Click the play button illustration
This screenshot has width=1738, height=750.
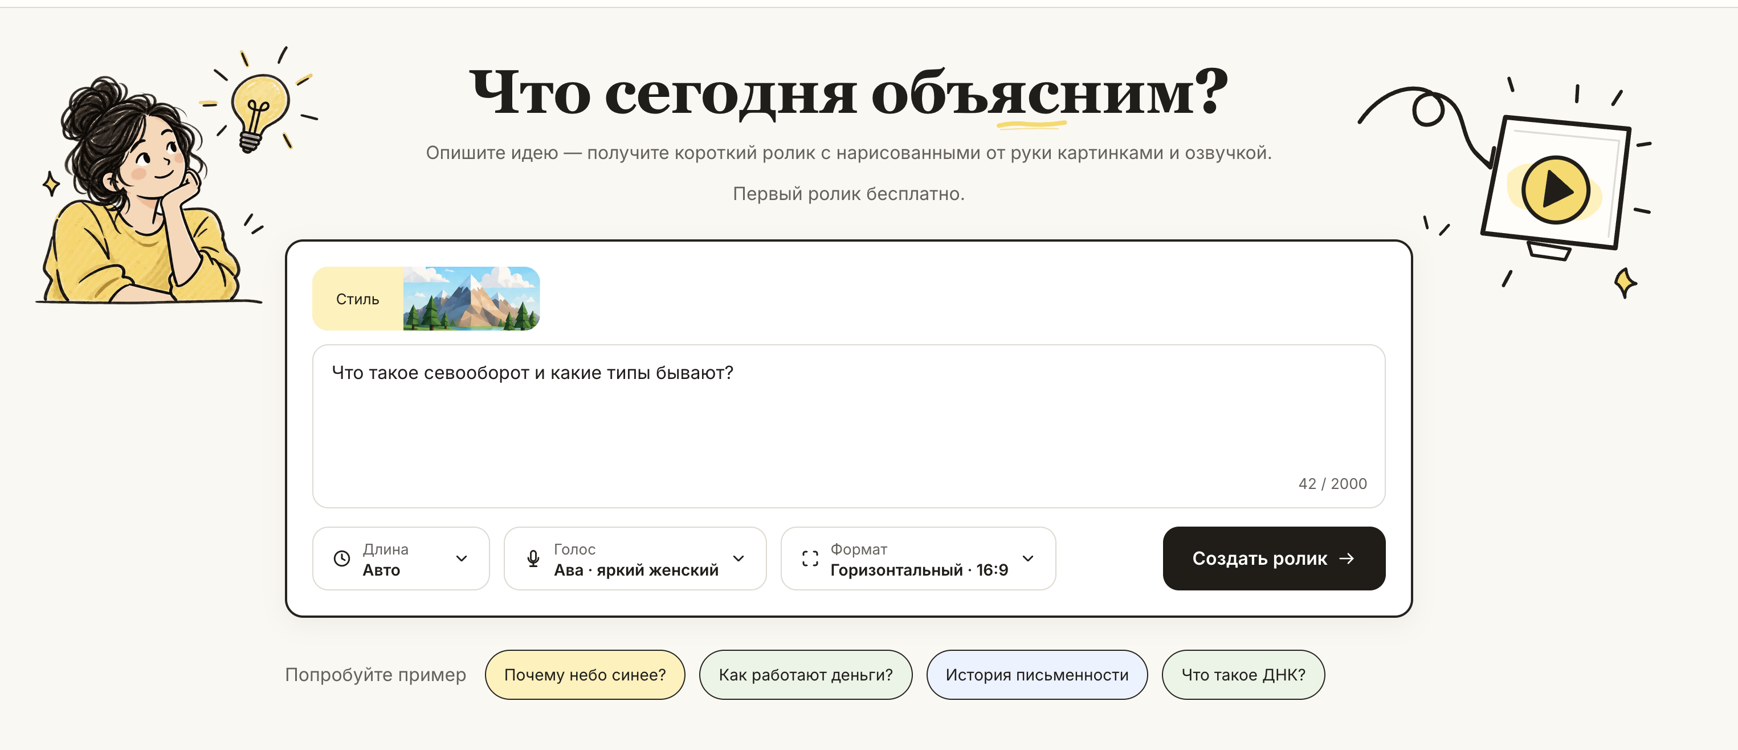point(1555,190)
